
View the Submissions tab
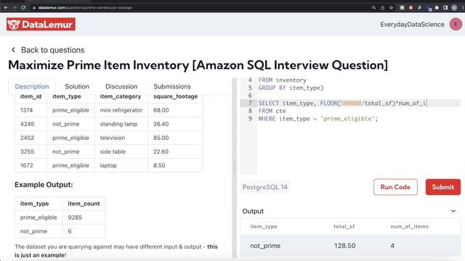click(172, 86)
